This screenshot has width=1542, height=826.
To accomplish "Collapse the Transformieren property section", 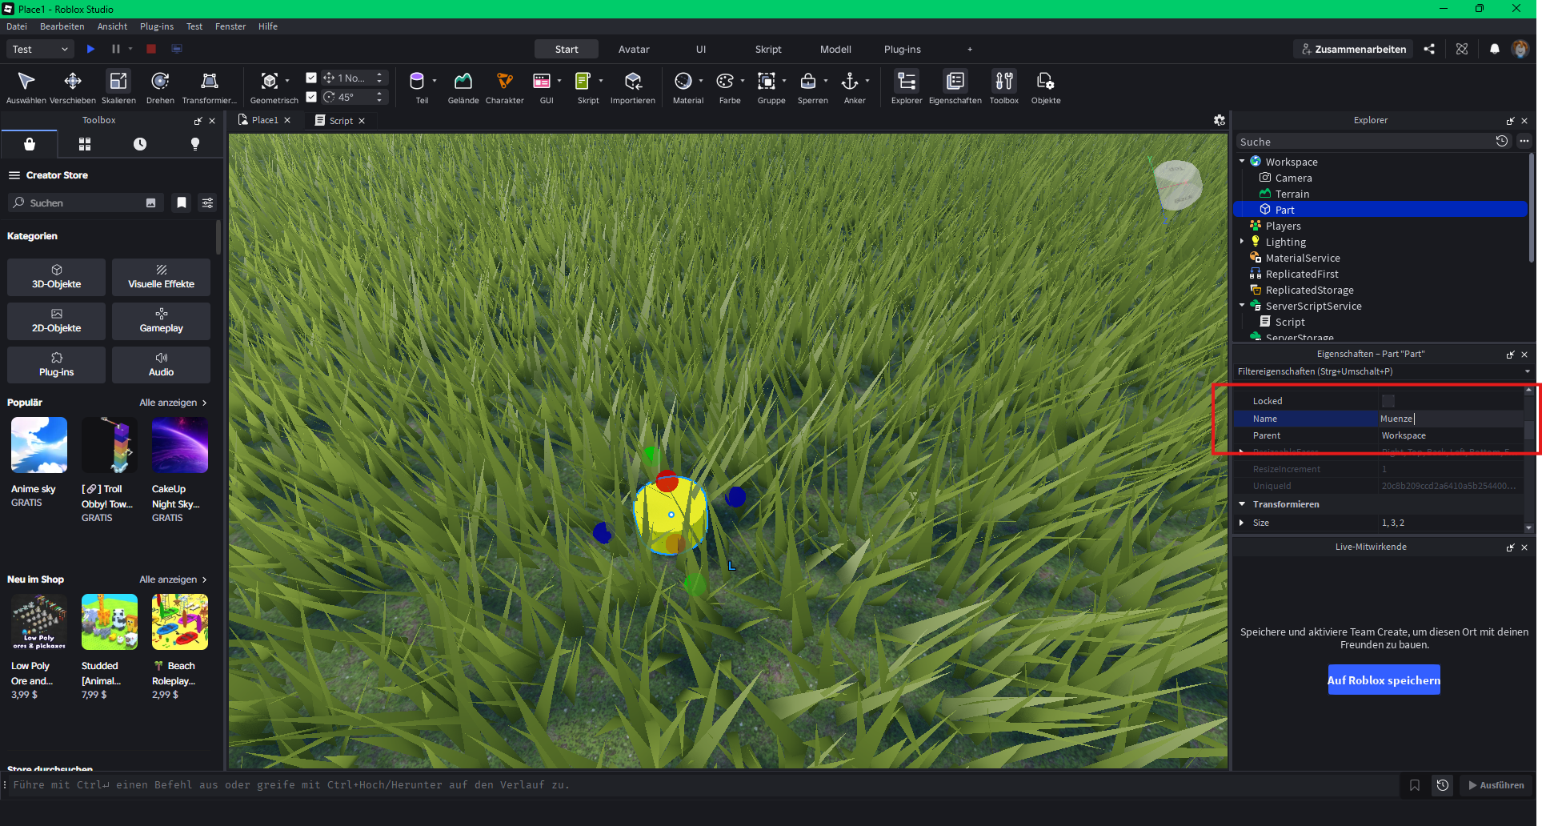I will [x=1242, y=504].
